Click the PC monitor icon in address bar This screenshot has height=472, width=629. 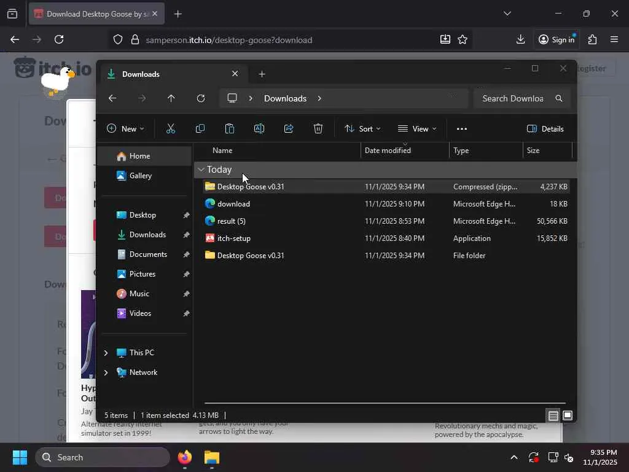coord(232,98)
